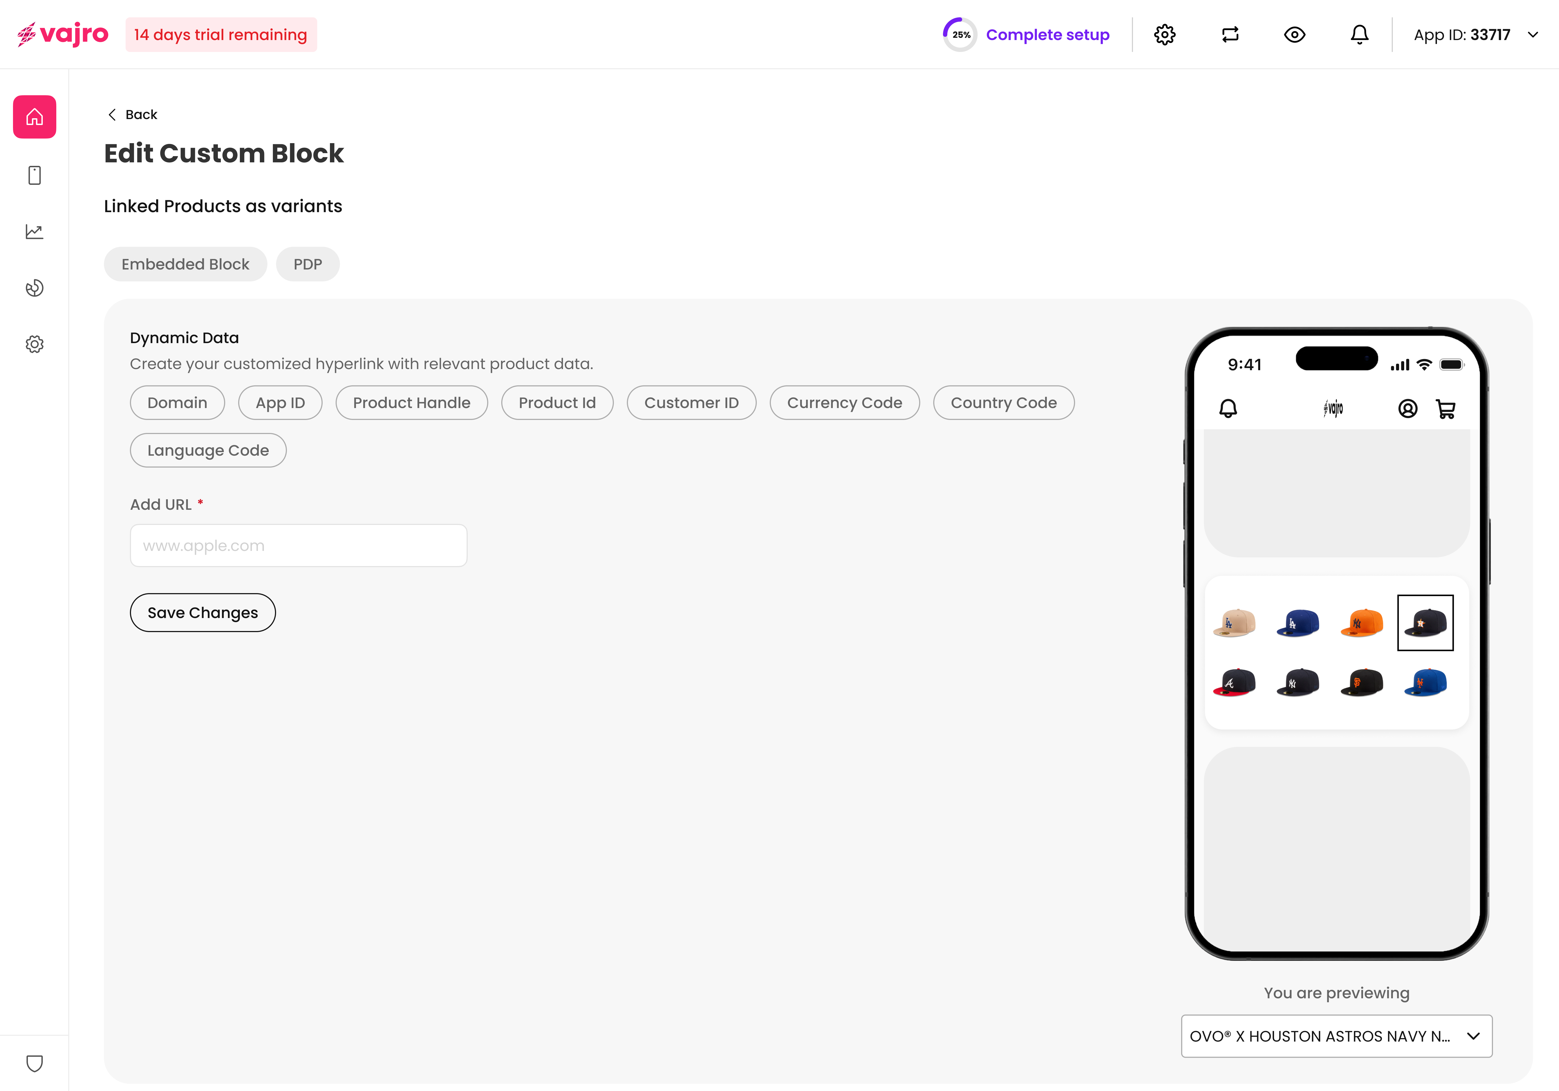Select the Embedded Block tab
Screen dimensions: 1559x1091
click(x=185, y=264)
